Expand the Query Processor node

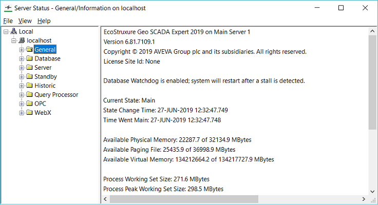click(22, 95)
